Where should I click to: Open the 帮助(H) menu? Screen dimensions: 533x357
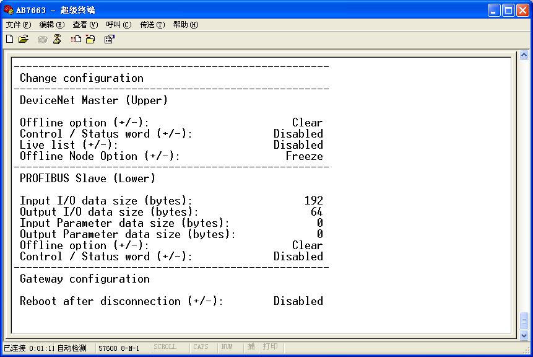click(186, 25)
